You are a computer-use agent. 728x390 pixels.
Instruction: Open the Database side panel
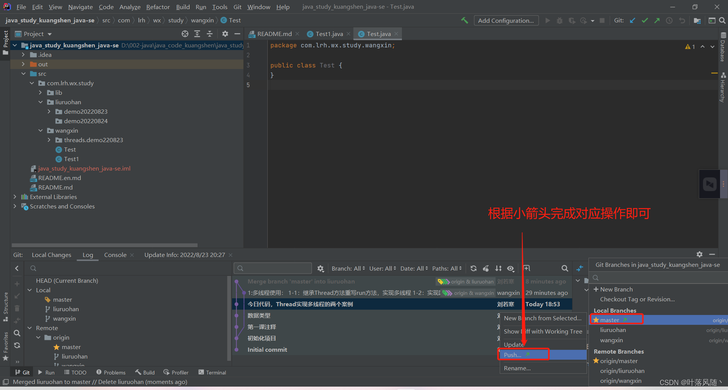coord(723,47)
